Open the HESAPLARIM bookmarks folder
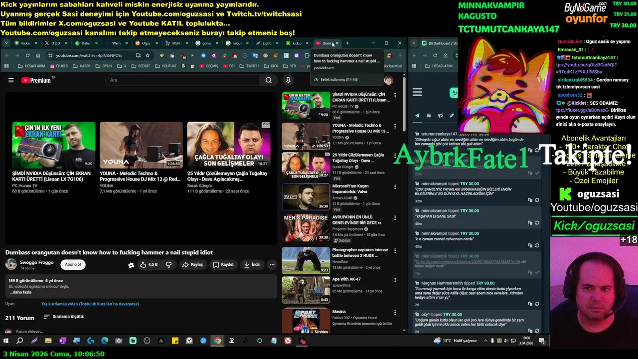The height and width of the screenshot is (359, 638). (x=31, y=66)
